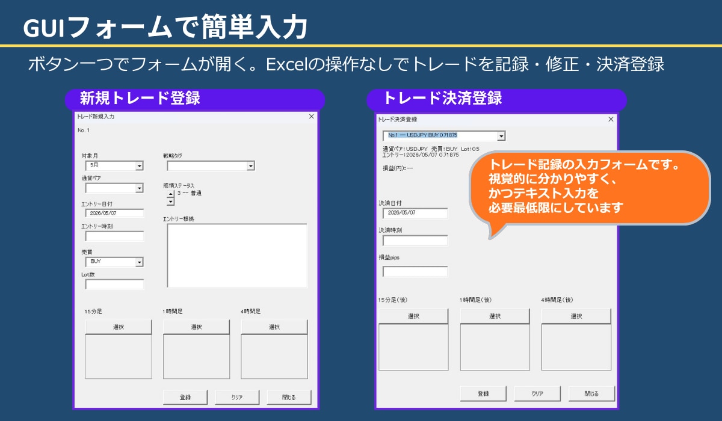Click the エントリー根拠 label
Image resolution: width=722 pixels, height=421 pixels.
[178, 219]
